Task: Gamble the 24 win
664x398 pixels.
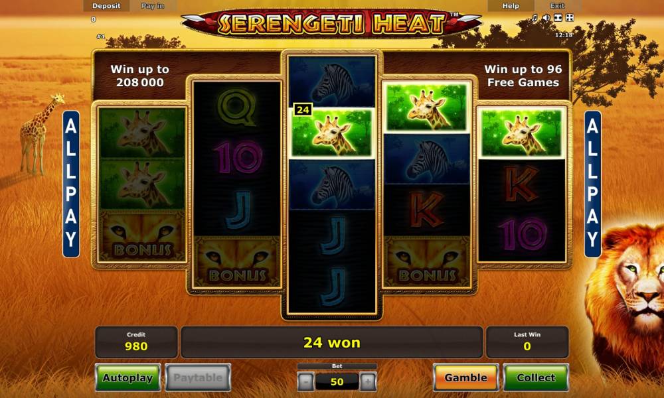Action: coord(466,377)
